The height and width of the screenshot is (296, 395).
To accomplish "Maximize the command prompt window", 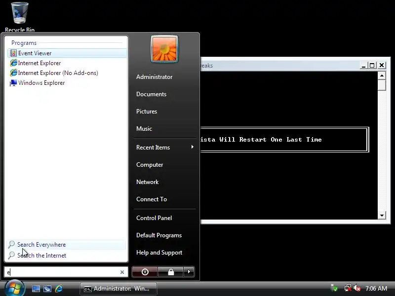I will point(372,66).
